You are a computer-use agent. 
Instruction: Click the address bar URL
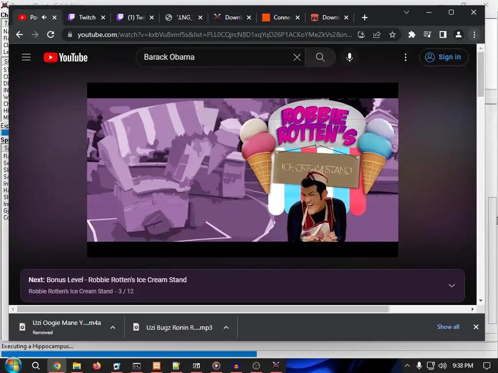tap(214, 34)
